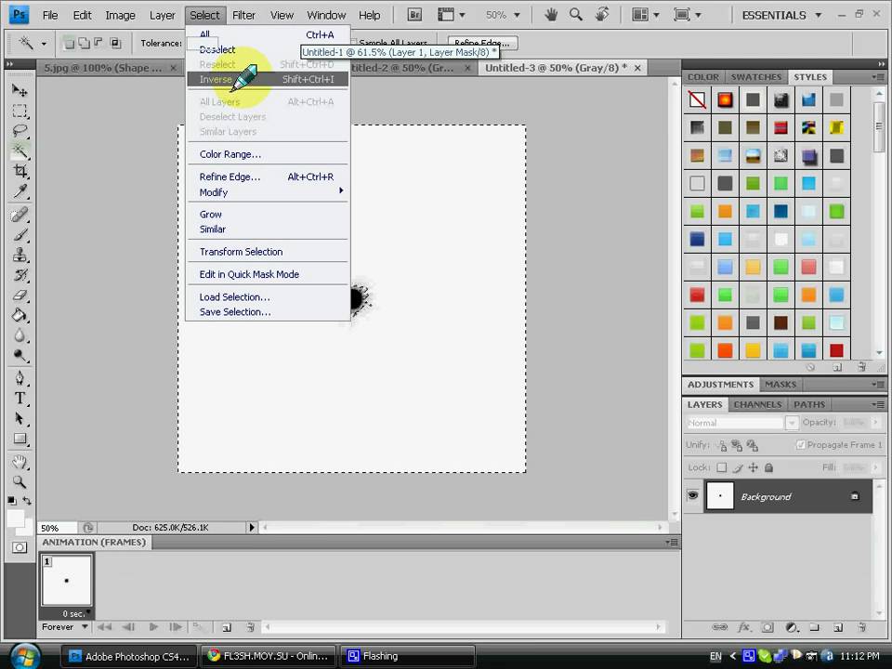Click Transform Selection menu entry
892x669 pixels.
point(268,252)
